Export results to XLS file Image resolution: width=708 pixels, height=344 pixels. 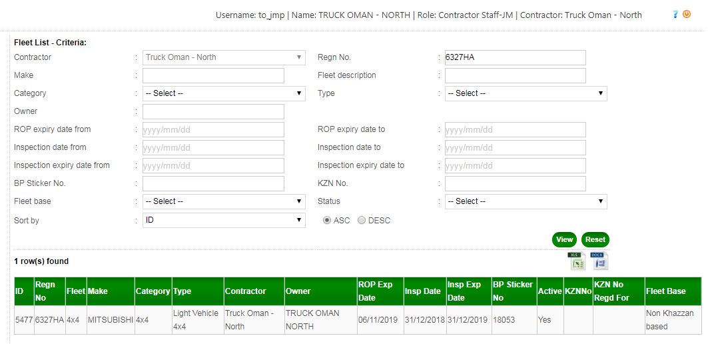coord(576,261)
